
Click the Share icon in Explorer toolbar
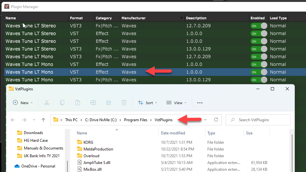pyautogui.click(x=109, y=103)
